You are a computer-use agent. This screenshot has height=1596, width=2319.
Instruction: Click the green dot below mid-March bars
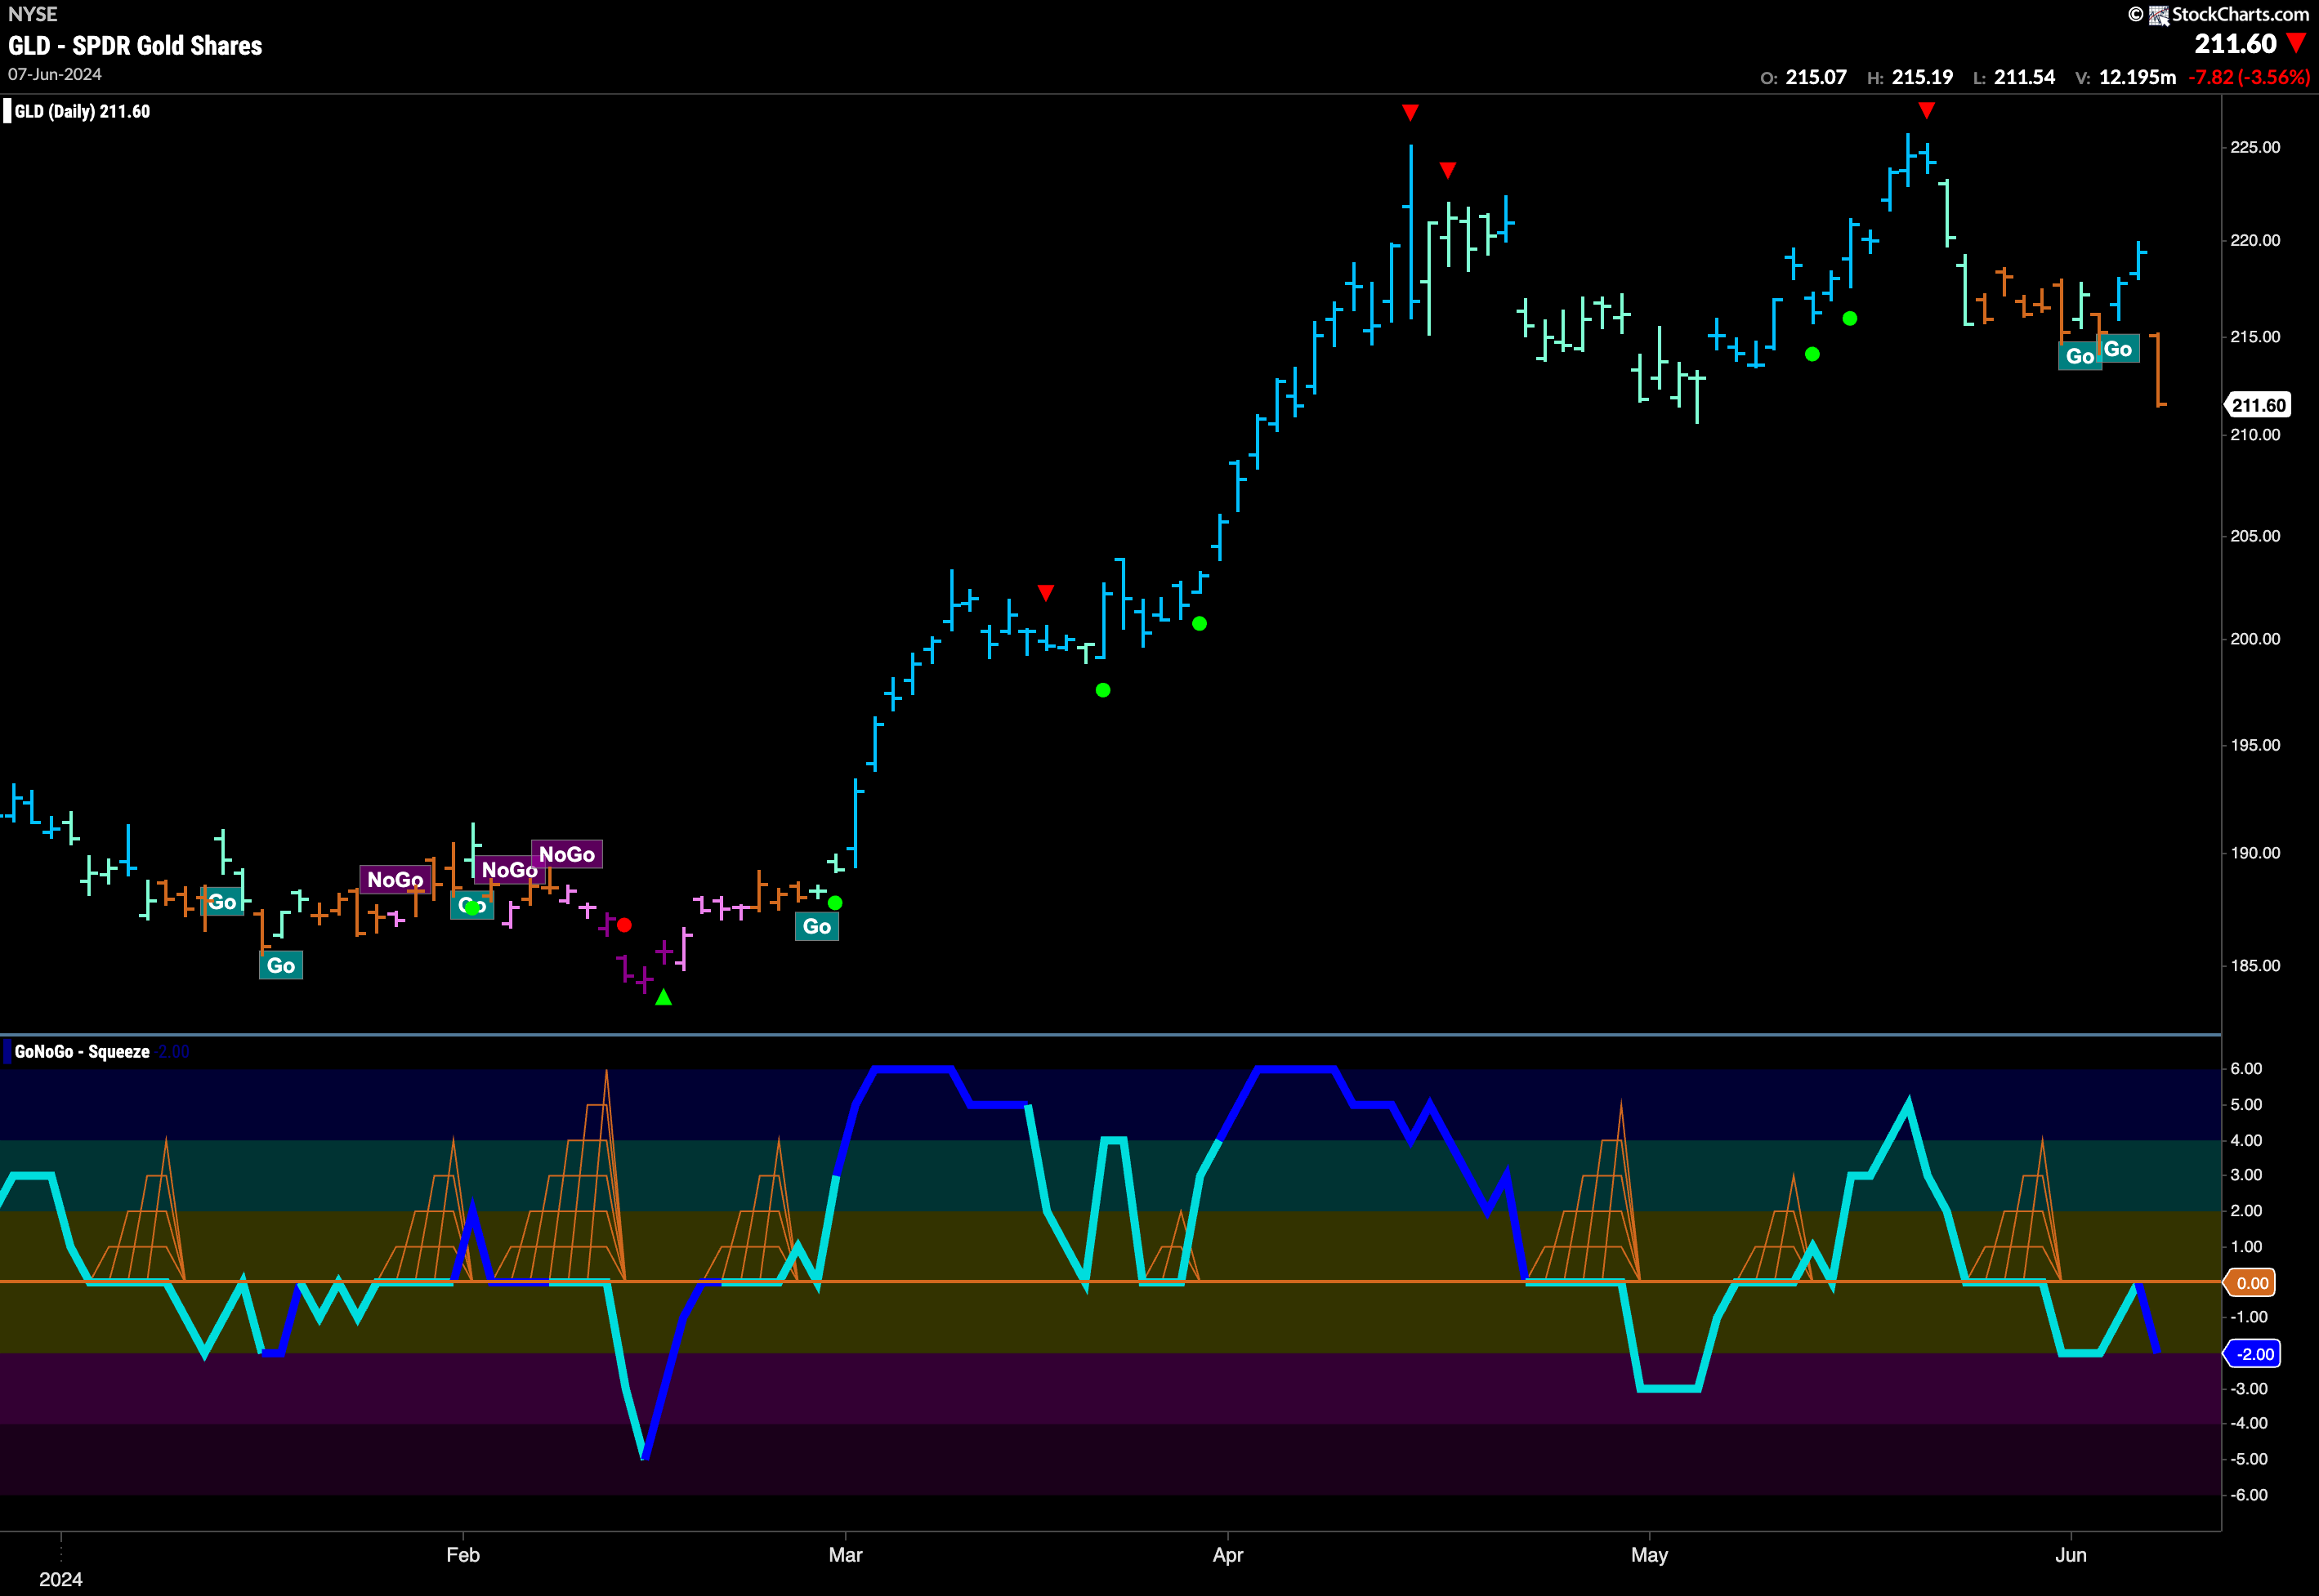pyautogui.click(x=1102, y=690)
